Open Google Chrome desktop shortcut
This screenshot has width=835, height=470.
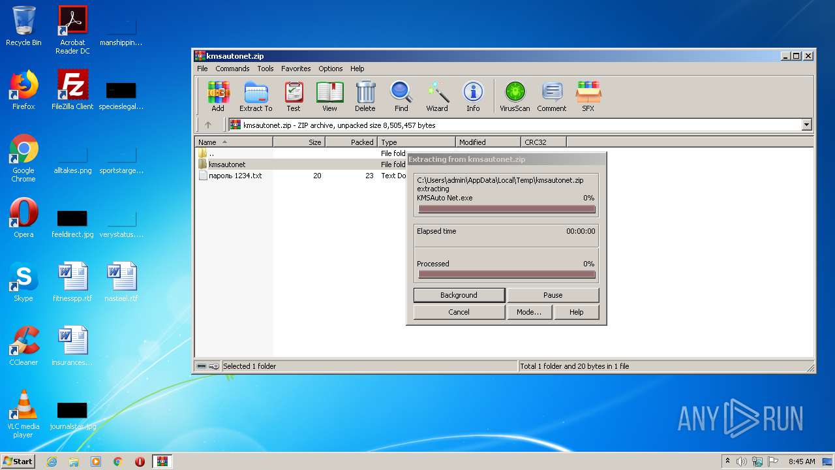click(x=23, y=157)
